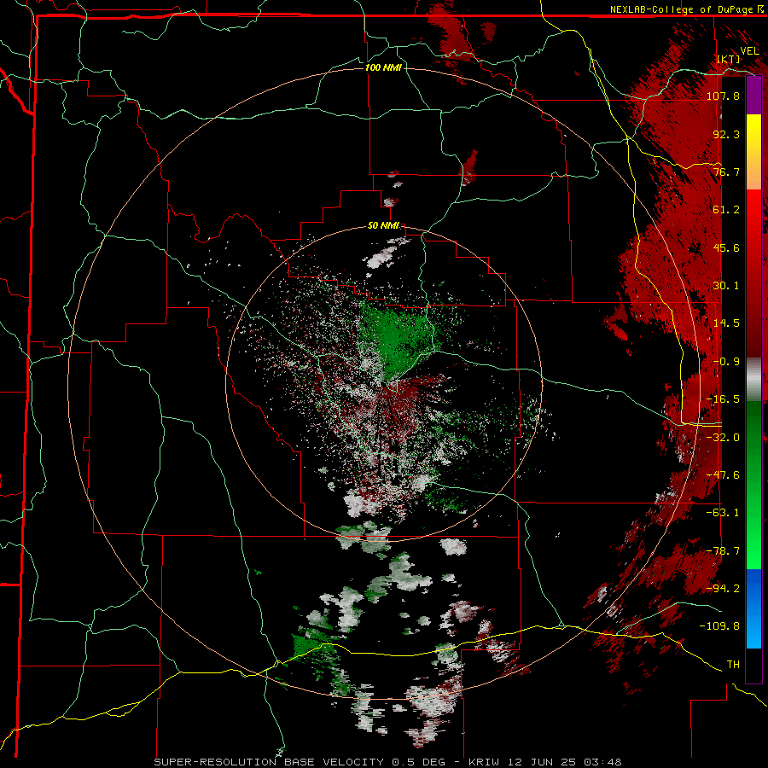Click the 14.5 velocity legend value
Screen dimensions: 768x768
point(726,323)
